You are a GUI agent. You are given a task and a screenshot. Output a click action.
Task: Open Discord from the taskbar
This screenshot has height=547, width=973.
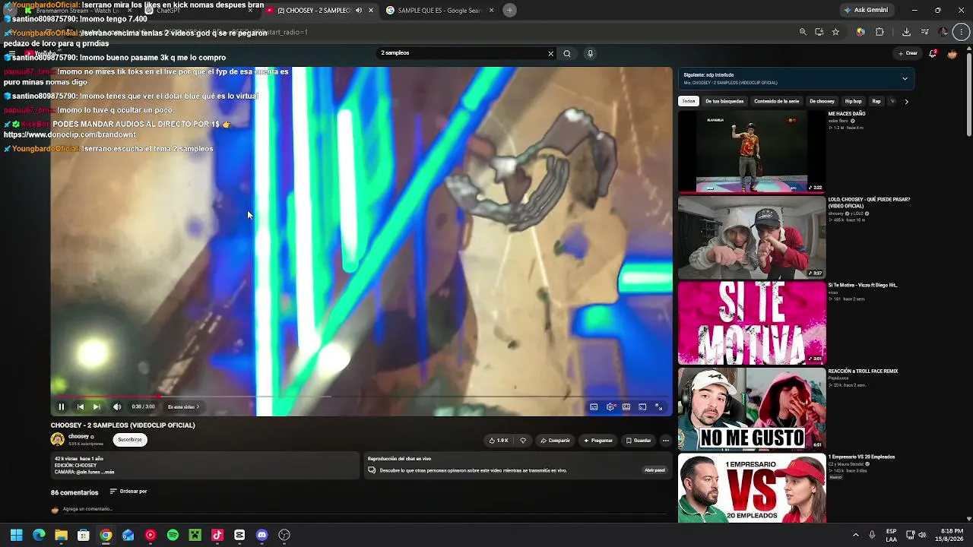coord(262,535)
